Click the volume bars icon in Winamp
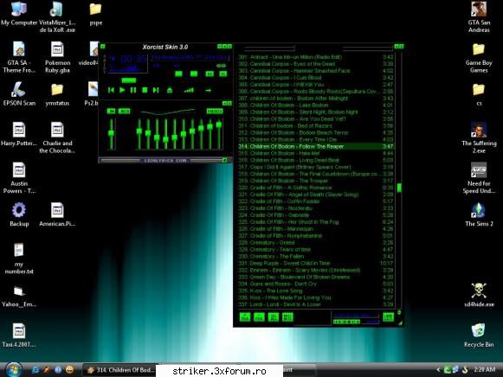This screenshot has height=377, width=503. click(x=189, y=90)
